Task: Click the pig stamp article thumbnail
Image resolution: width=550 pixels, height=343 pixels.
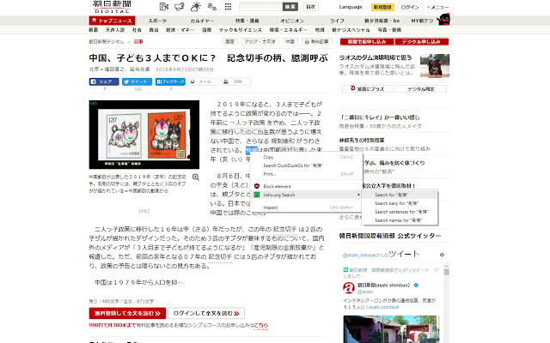Action: click(146, 135)
